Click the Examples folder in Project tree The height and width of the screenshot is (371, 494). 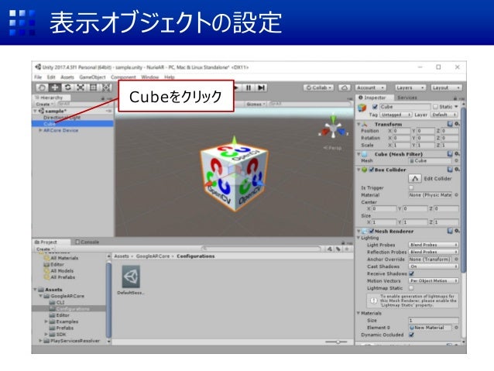(67, 321)
